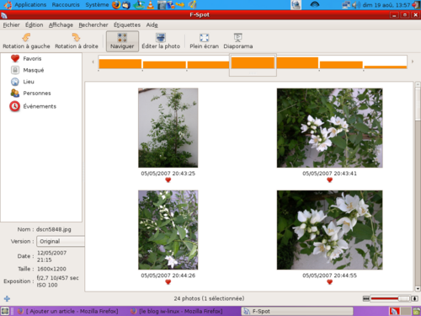Select the Personnes tag icon
421x316 pixels.
coord(15,93)
